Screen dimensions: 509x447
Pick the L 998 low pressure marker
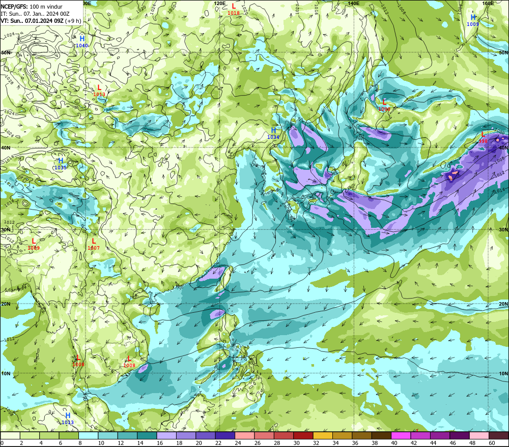[x=483, y=137]
